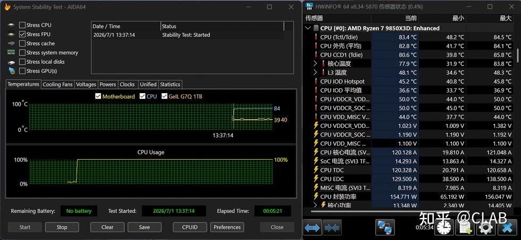Click lightning icon beside CPU 封装功率
The height and width of the screenshot is (240, 521).
coord(316,196)
